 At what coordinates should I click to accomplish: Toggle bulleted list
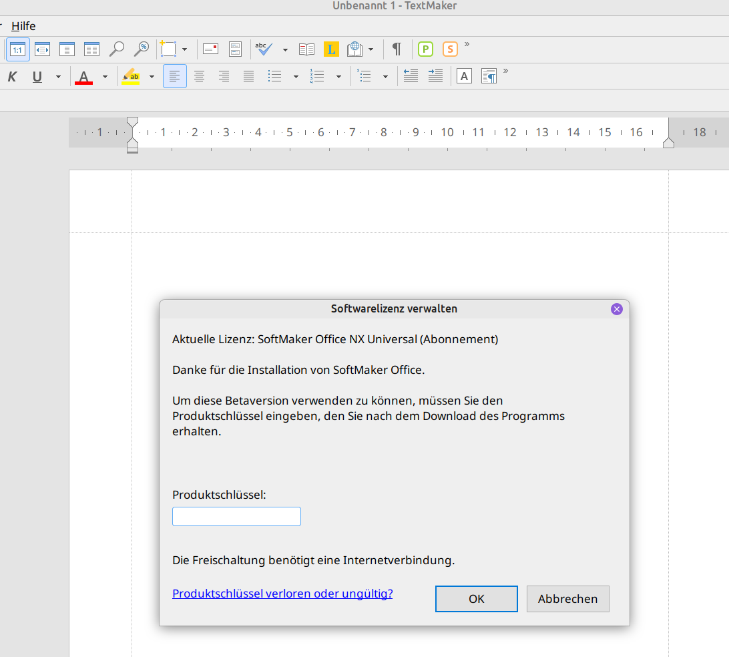tap(275, 76)
